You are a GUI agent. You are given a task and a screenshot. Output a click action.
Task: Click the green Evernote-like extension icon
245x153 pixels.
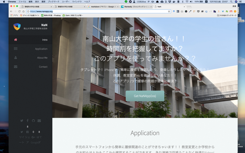pyautogui.click(x=227, y=12)
